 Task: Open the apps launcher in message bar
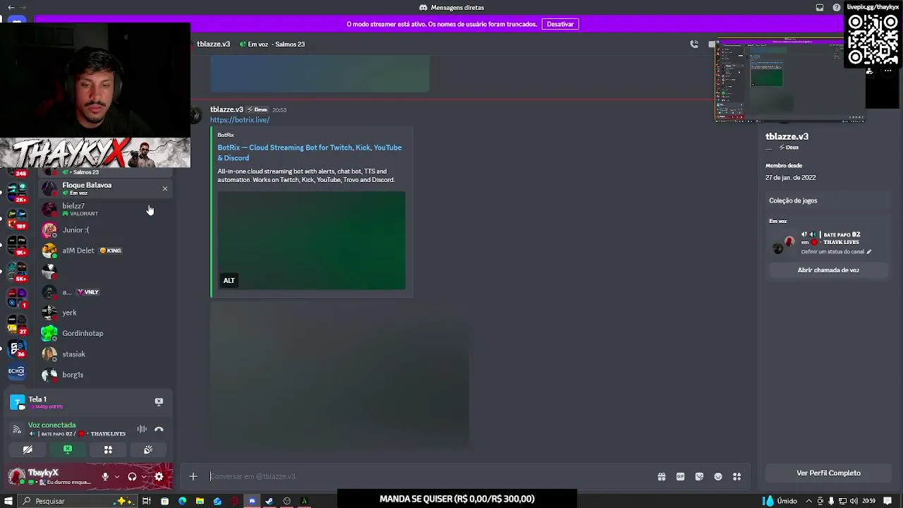coord(737,477)
